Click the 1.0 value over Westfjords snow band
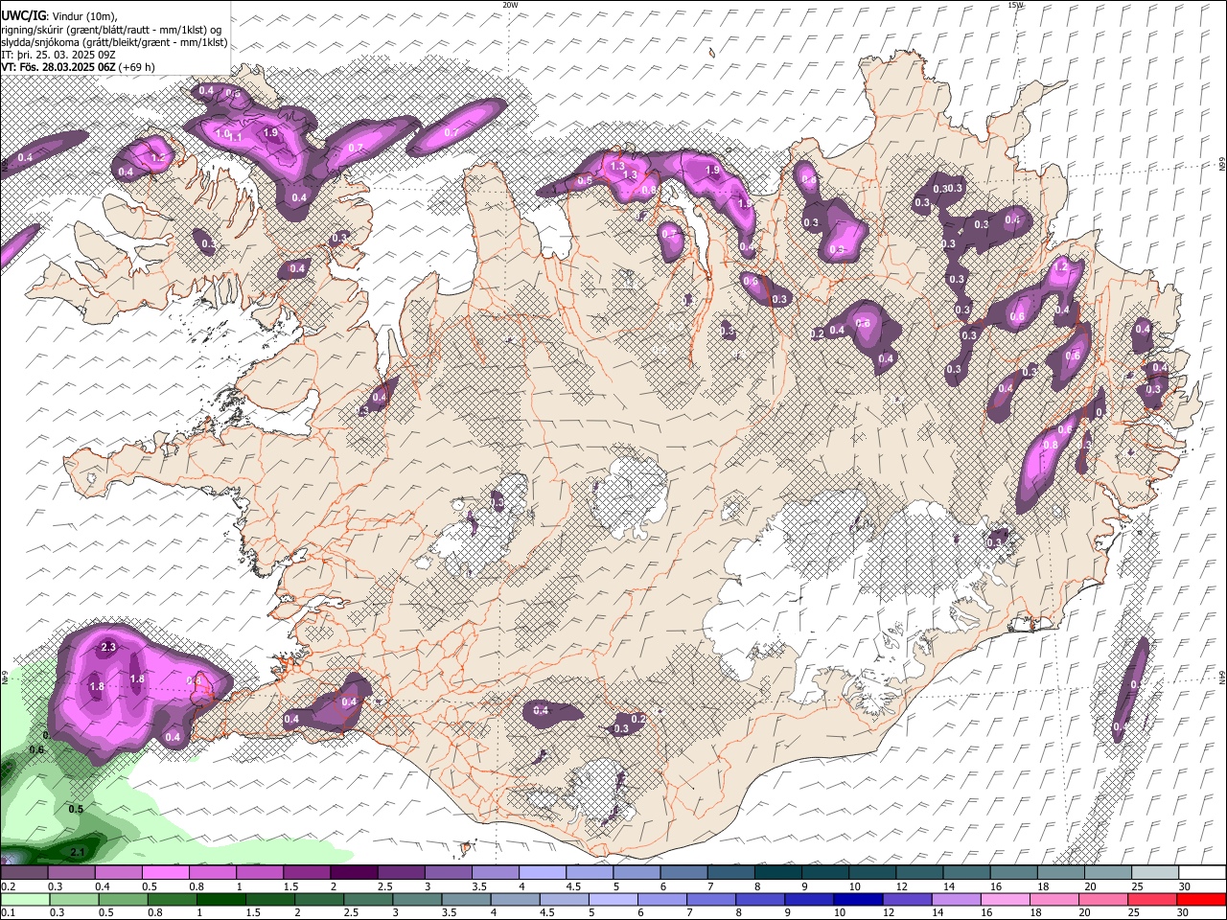1227x920 pixels. coord(224,133)
